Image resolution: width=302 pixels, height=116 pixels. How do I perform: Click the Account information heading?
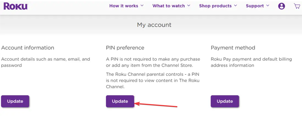coord(28,48)
